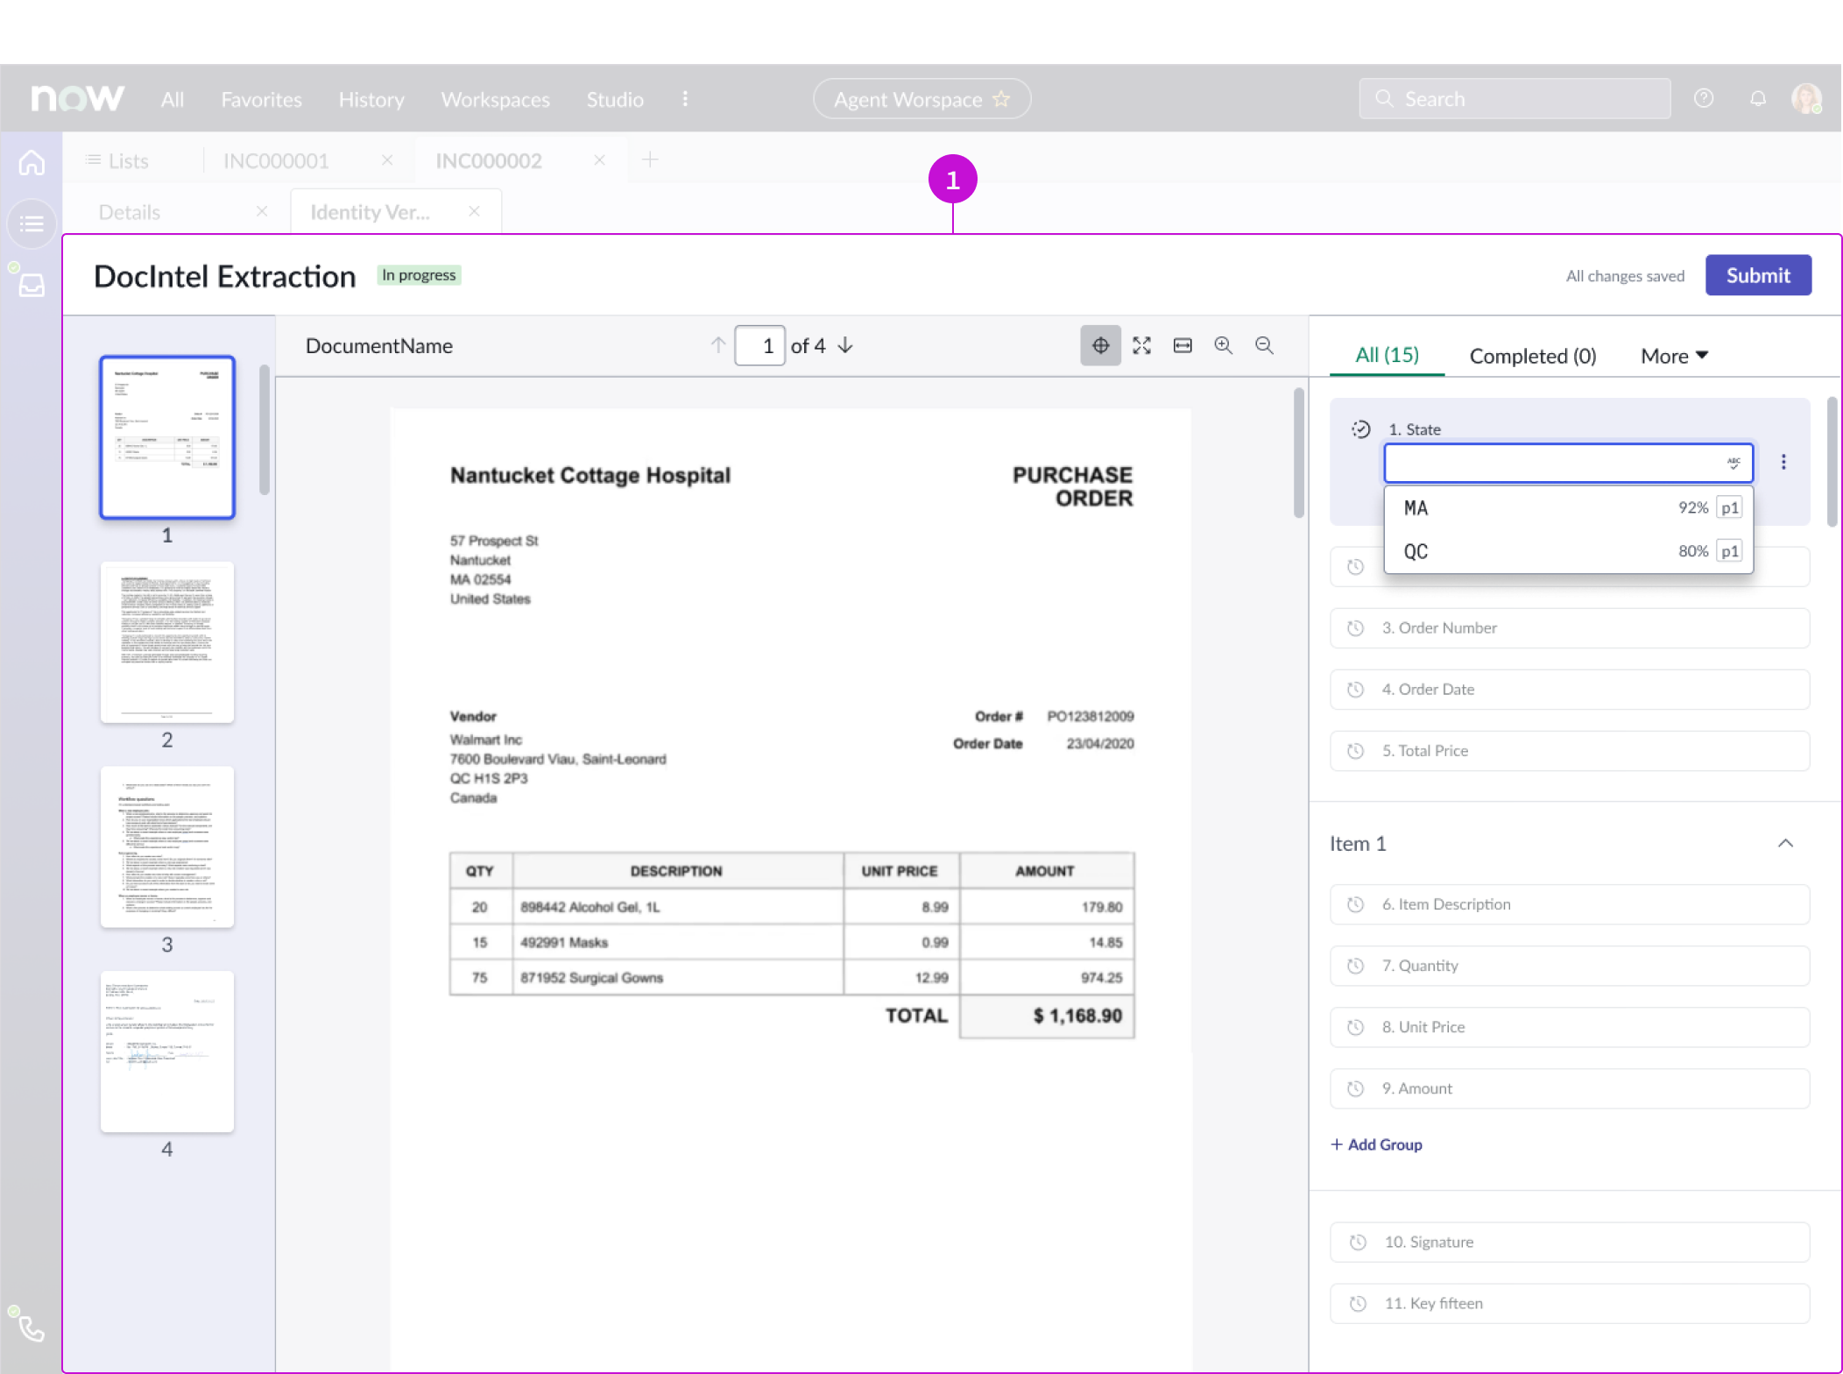The image size is (1843, 1374).
Task: Go to next document page arrow
Action: coord(845,345)
